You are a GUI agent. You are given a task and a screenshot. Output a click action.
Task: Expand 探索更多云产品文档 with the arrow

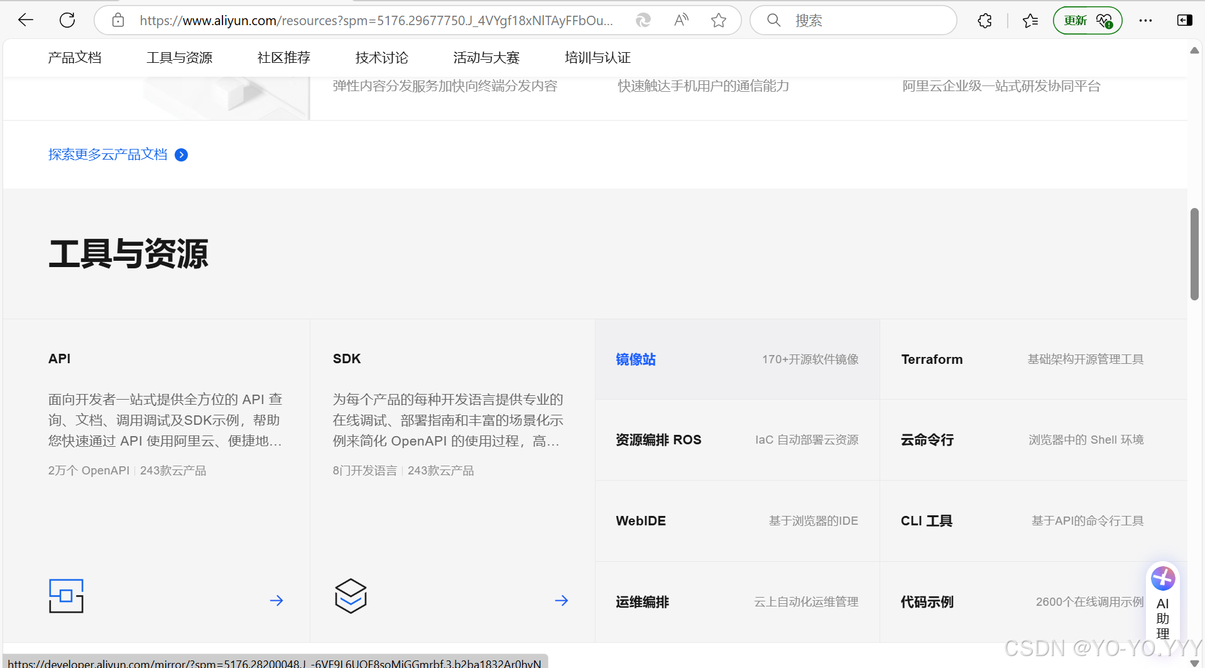coord(181,155)
